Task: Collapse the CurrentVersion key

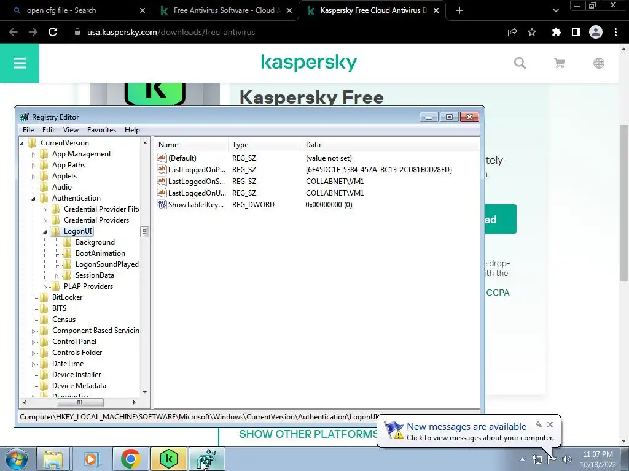Action: click(21, 143)
